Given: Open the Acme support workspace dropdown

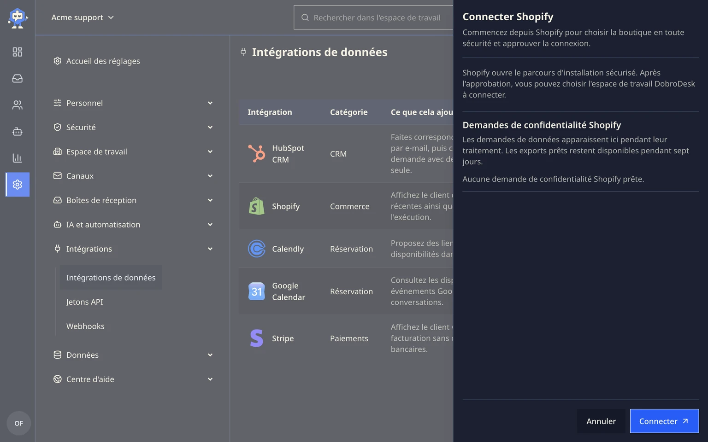Looking at the screenshot, I should tap(83, 17).
